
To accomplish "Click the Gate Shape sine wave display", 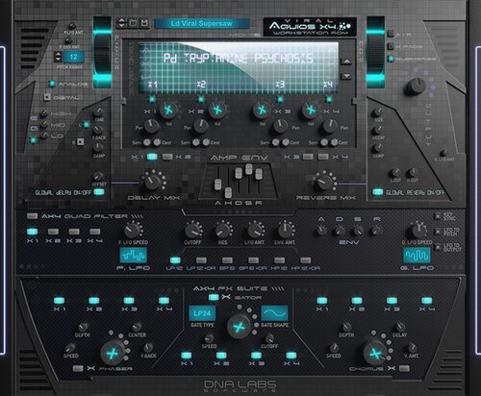I will tap(275, 313).
